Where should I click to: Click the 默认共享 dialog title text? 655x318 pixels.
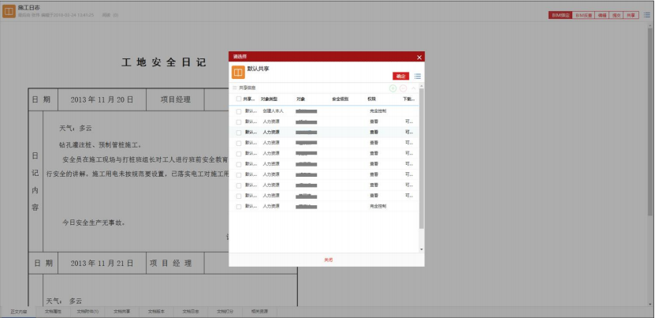pos(259,69)
